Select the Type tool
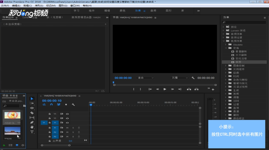Viewport: 269px width, 150px height. (32, 132)
